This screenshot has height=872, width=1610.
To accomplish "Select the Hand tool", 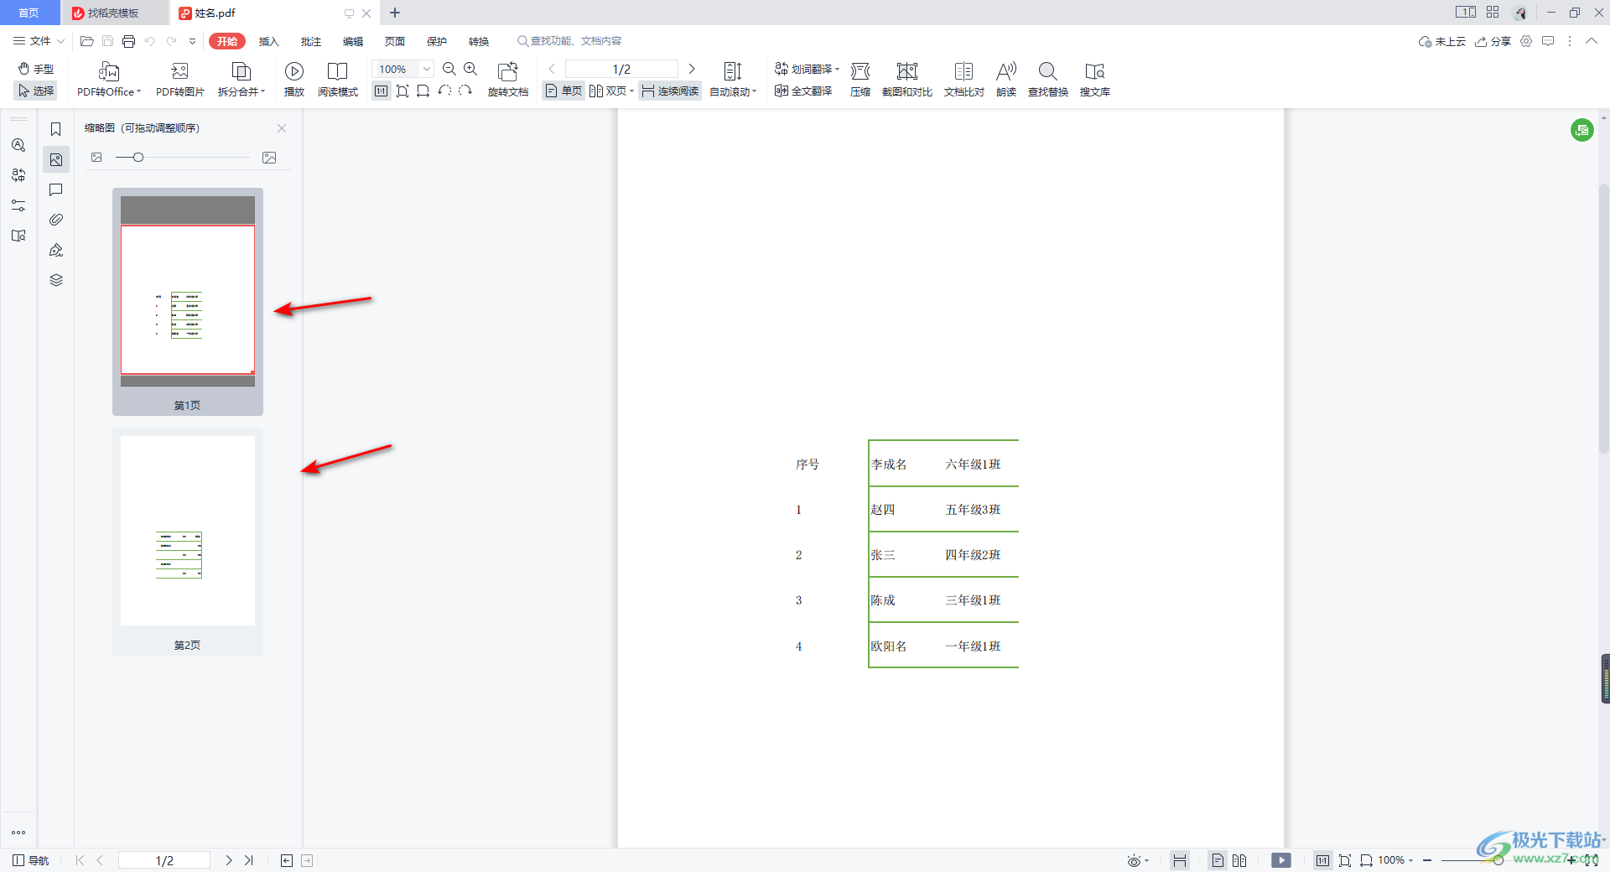I will click(x=36, y=69).
